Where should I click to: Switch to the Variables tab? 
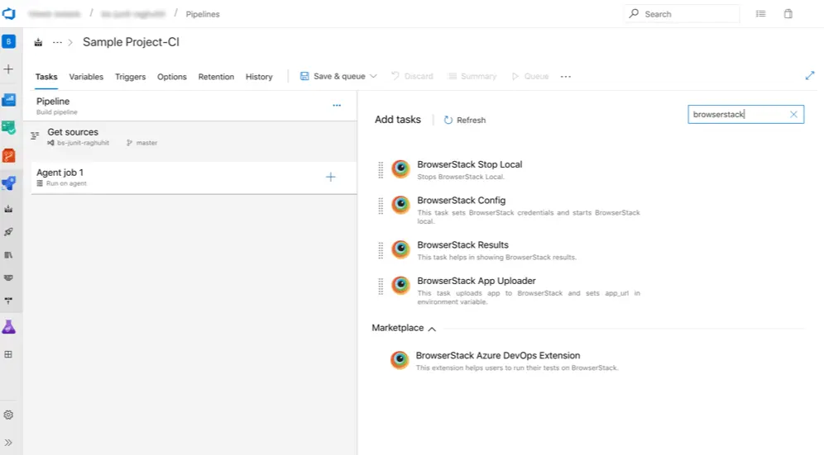click(x=86, y=77)
